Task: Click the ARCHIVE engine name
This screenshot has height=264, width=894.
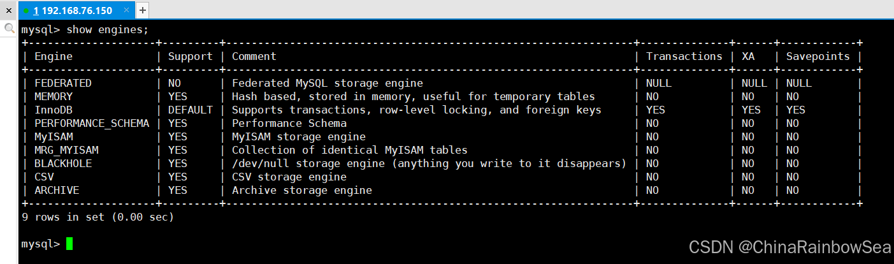Action: [x=57, y=190]
